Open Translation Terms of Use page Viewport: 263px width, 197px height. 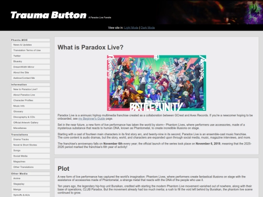(31, 51)
